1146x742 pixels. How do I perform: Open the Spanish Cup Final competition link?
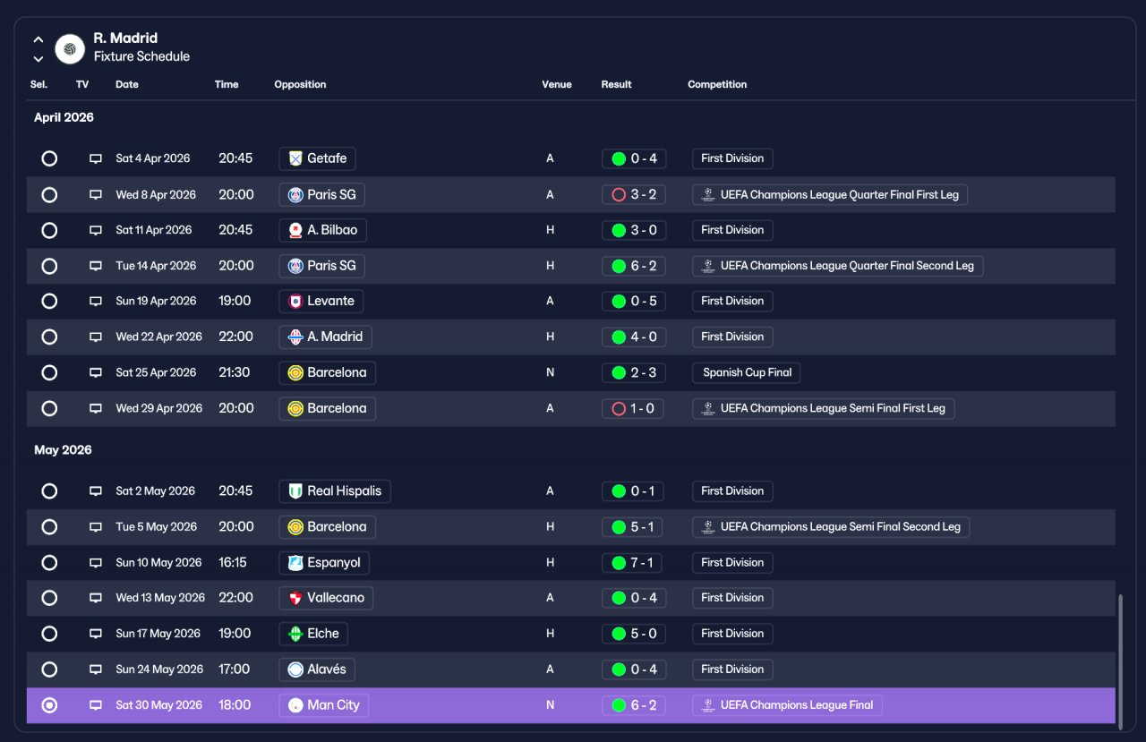pos(747,372)
